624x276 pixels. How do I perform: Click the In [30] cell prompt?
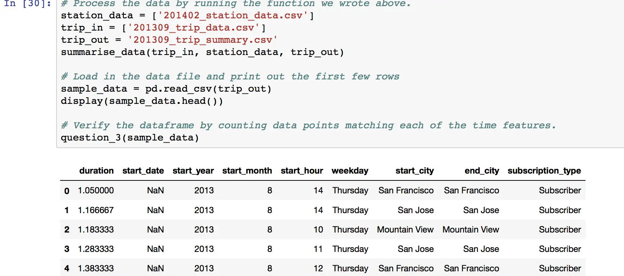point(27,4)
